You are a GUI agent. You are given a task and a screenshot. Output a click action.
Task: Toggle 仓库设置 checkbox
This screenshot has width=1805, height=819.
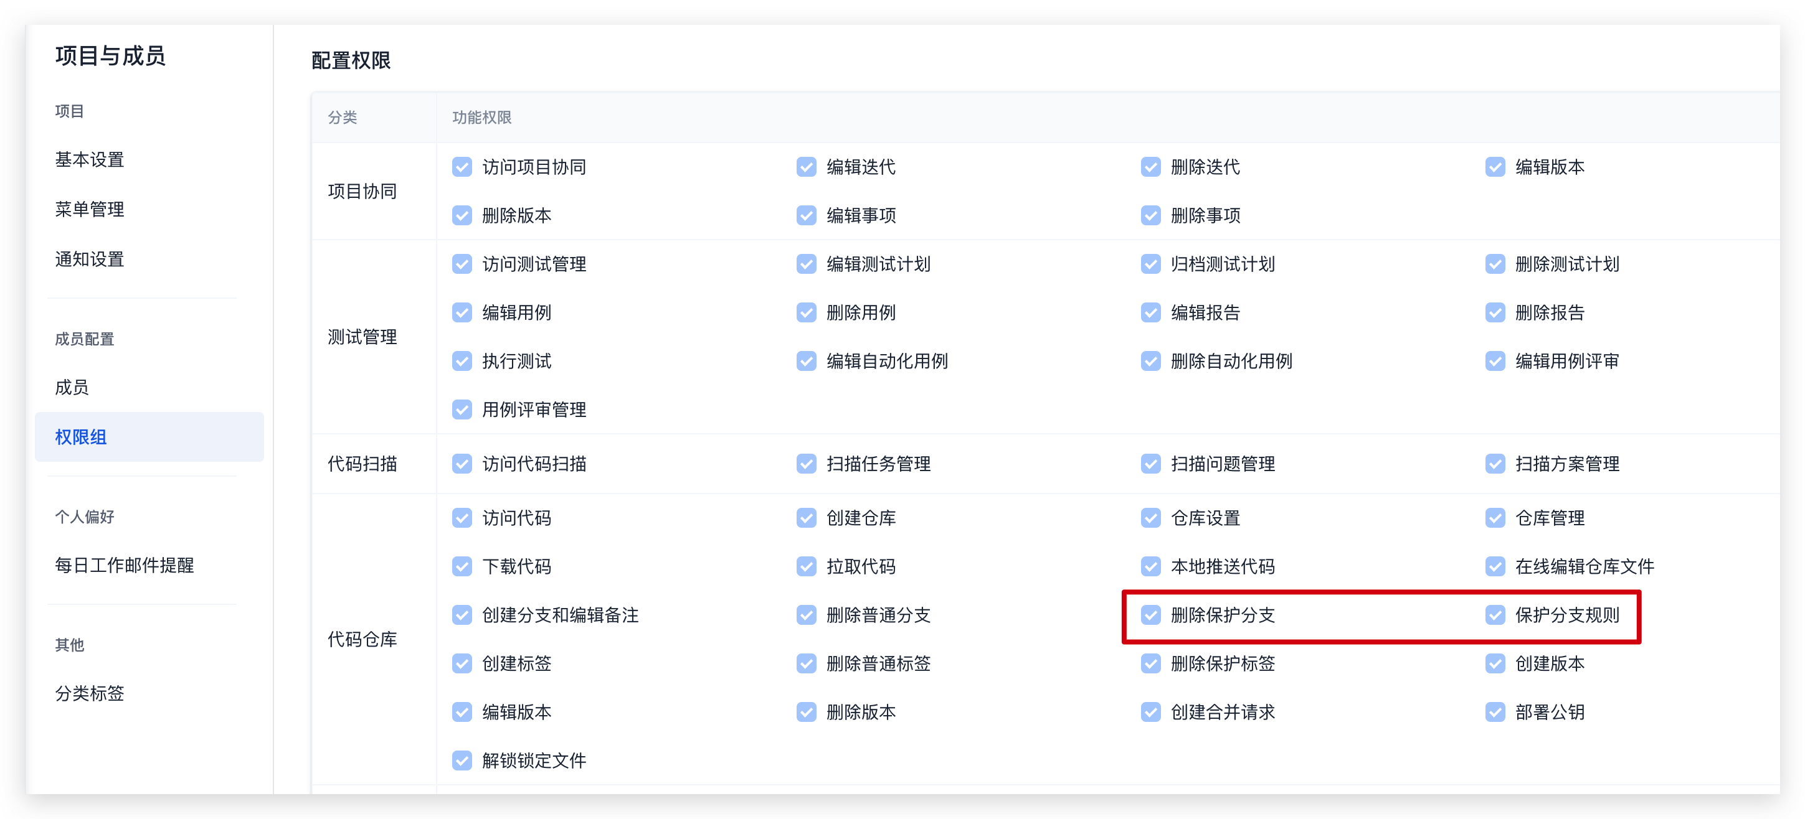(1150, 518)
